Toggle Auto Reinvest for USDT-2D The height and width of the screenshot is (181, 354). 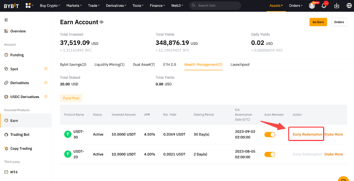click(x=270, y=154)
